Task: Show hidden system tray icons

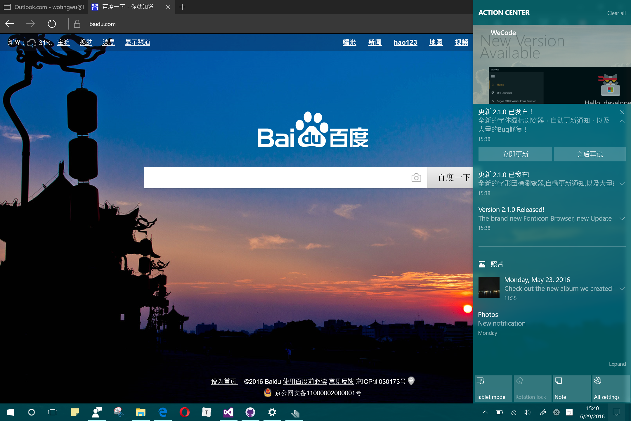Action: [485, 412]
